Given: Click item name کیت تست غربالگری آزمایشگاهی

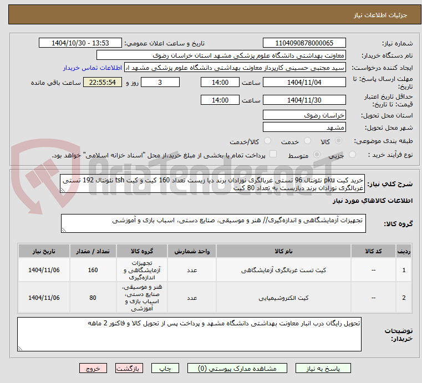Looking at the screenshot, I should tap(283, 270).
